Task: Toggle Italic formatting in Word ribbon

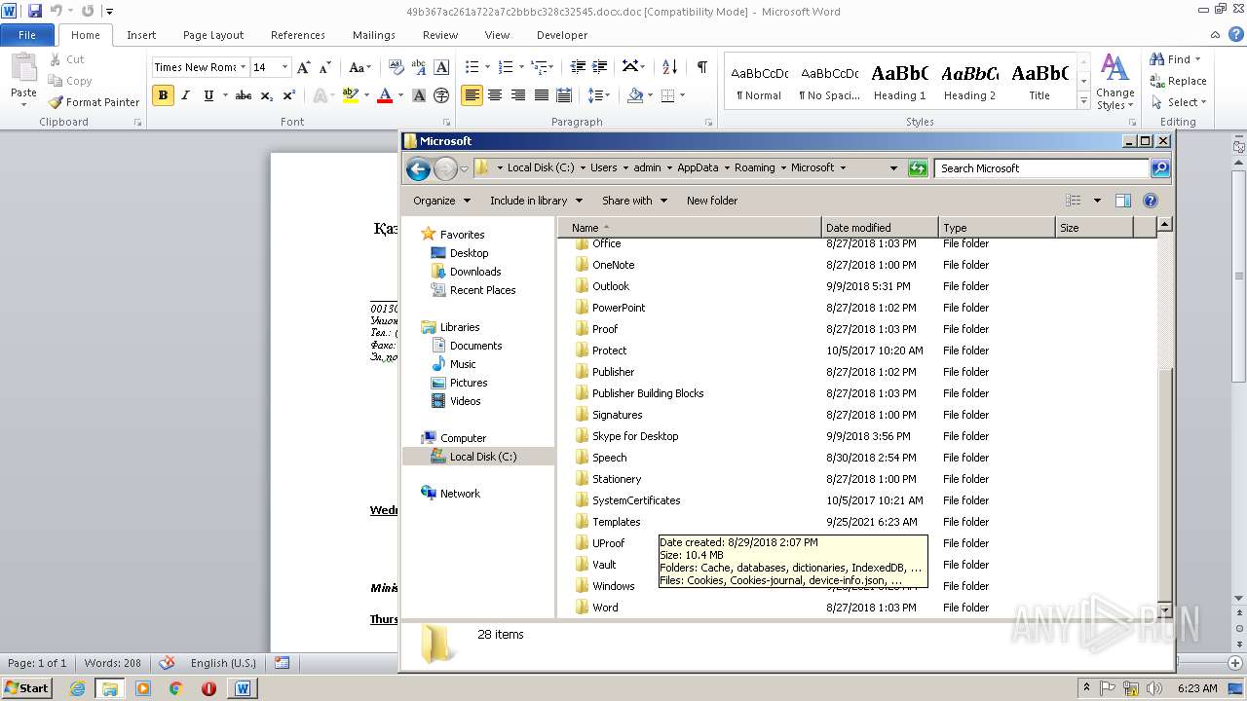Action: 185,95
